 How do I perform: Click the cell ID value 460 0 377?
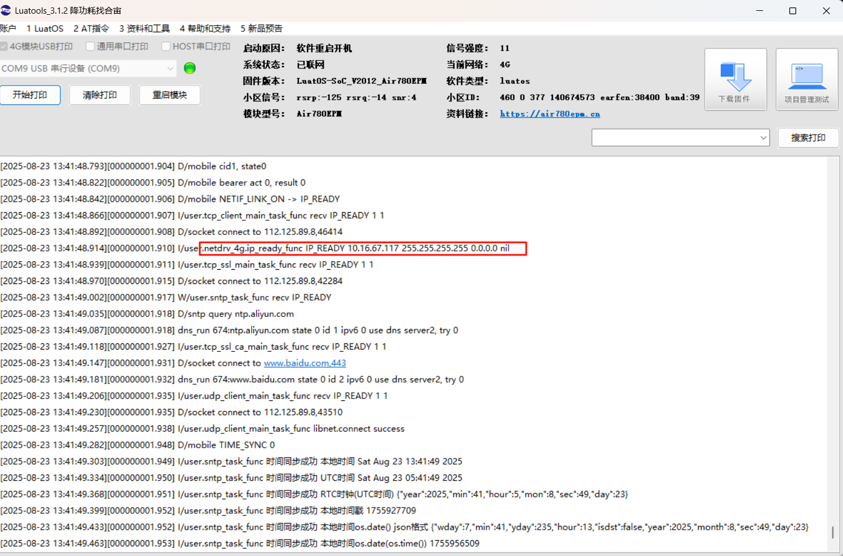600,98
